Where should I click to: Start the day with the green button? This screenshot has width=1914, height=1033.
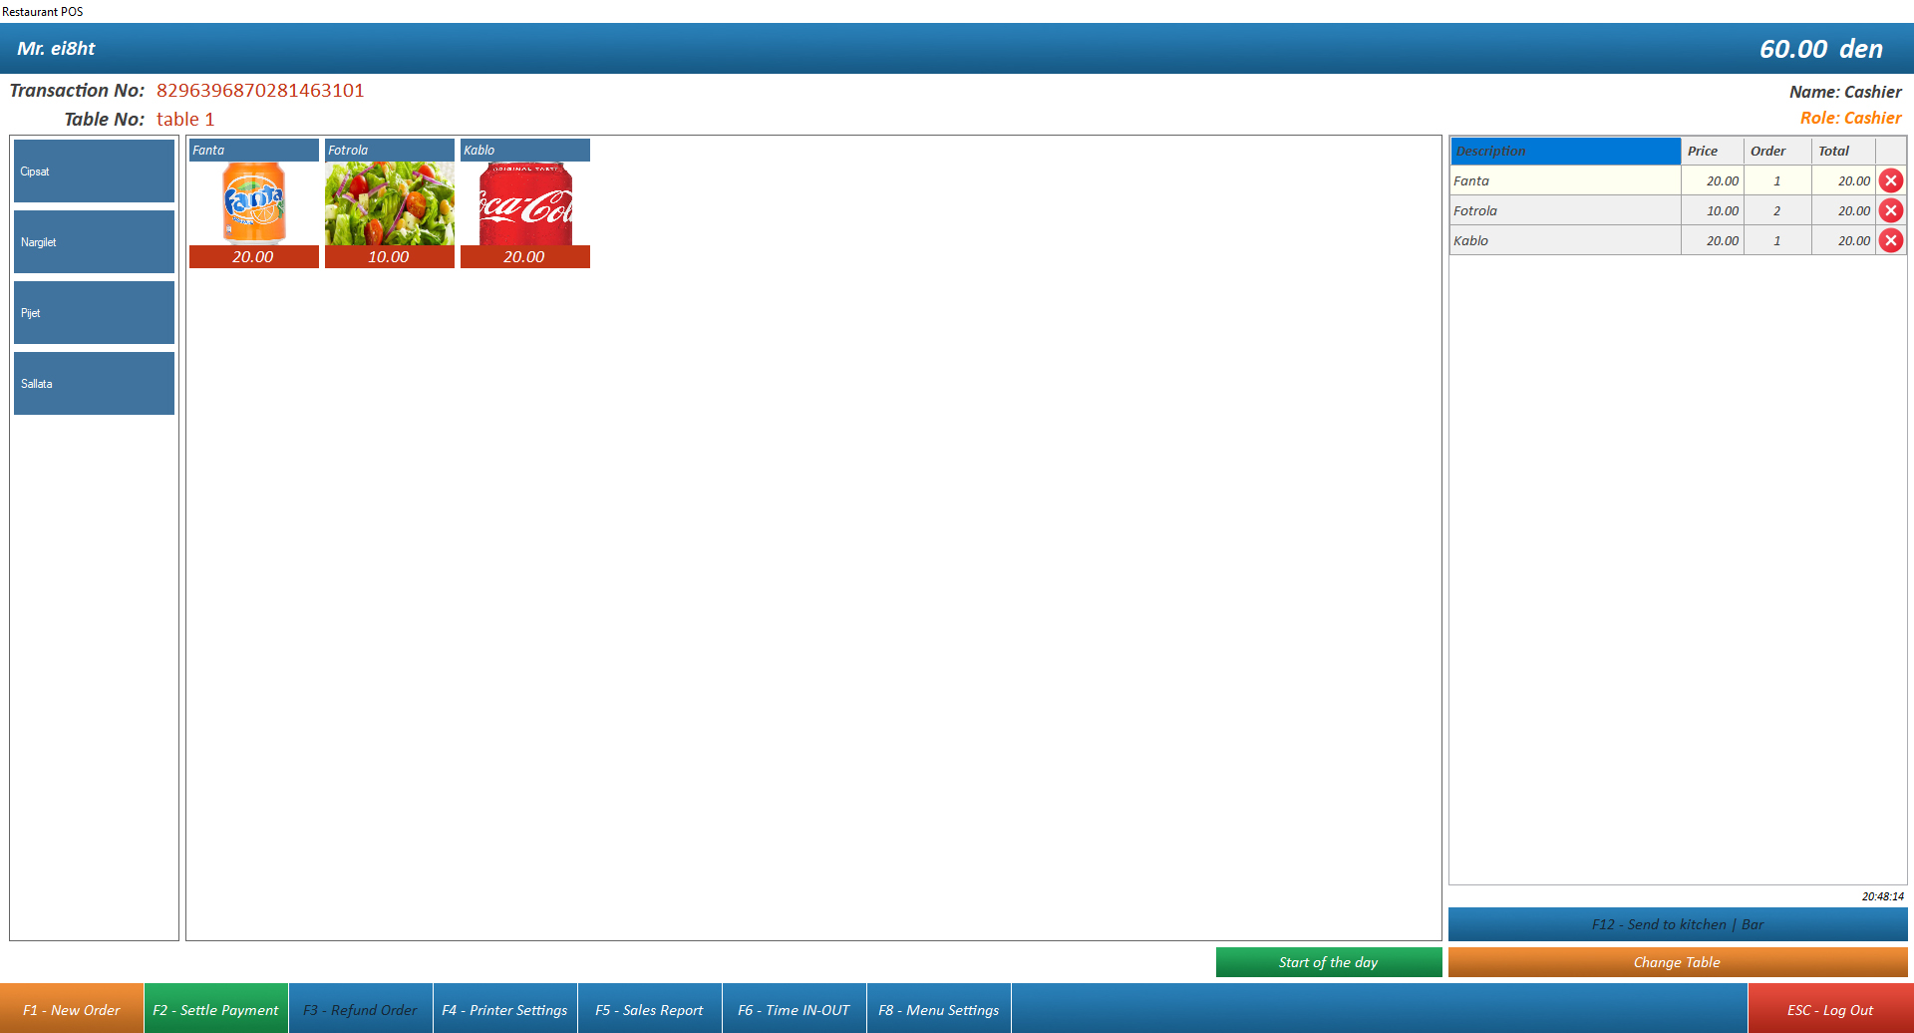pyautogui.click(x=1329, y=961)
